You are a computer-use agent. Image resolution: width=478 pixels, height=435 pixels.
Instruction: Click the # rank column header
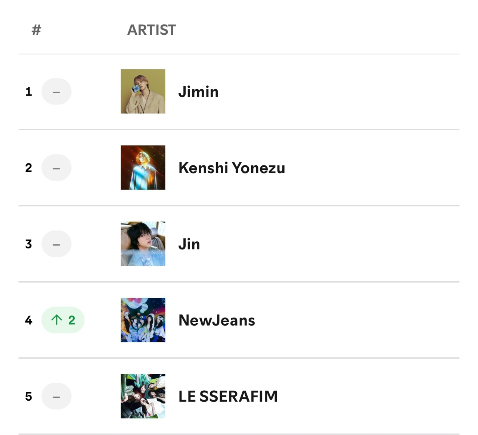36,30
